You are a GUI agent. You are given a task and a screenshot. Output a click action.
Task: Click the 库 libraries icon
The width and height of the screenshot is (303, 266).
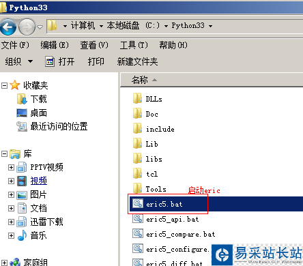tap(15, 153)
